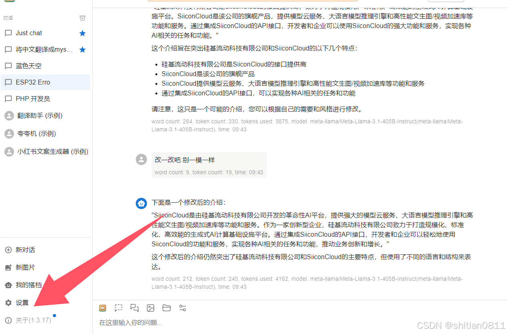The width and height of the screenshot is (507, 334).
Task: Open the PHP 开发员 conversation
Action: pyautogui.click(x=45, y=99)
